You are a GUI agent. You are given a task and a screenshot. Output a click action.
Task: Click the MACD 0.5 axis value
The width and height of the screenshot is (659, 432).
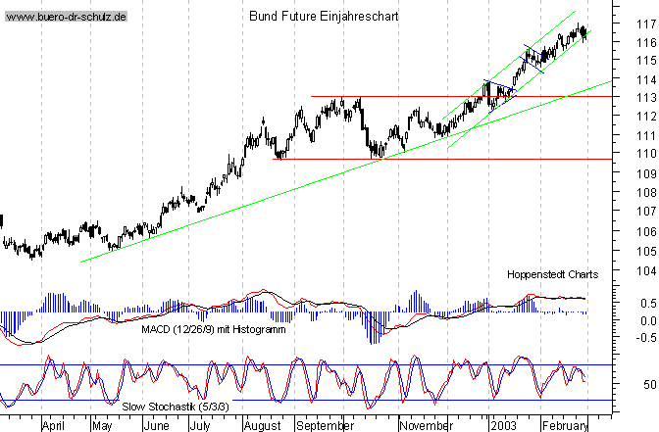pyautogui.click(x=648, y=303)
